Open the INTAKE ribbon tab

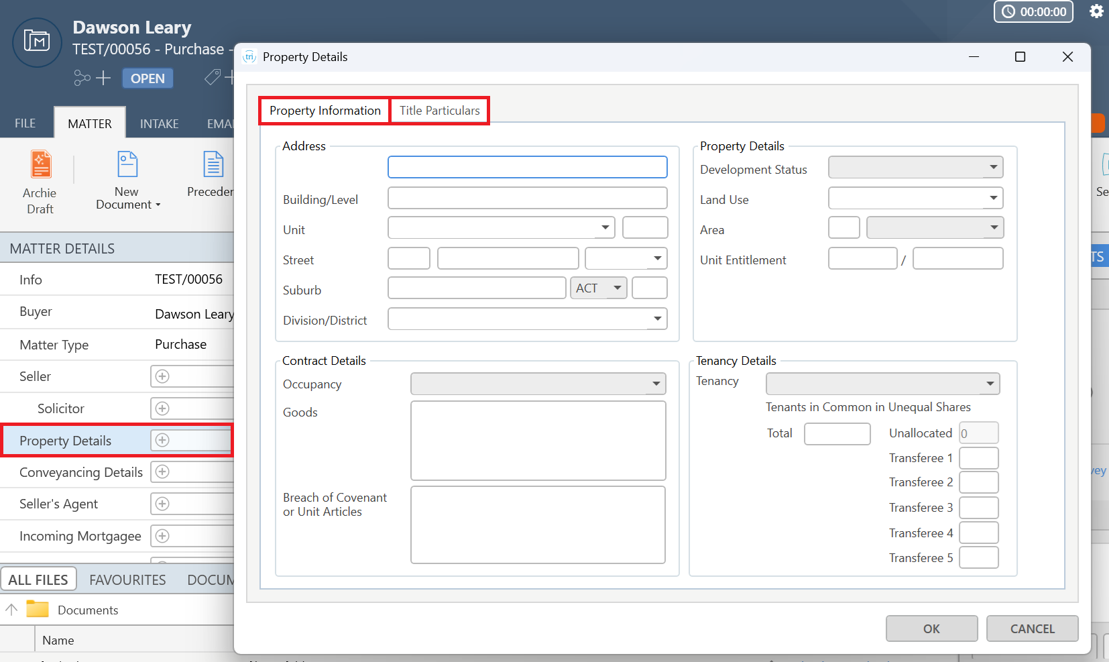(x=160, y=123)
